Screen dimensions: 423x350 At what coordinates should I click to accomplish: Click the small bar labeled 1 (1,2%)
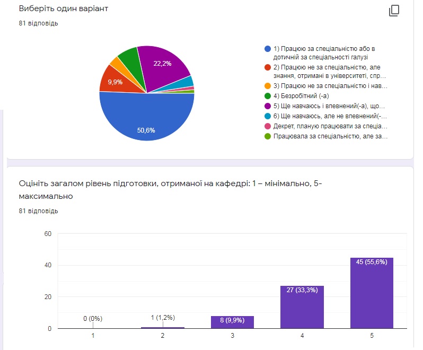[x=162, y=328]
